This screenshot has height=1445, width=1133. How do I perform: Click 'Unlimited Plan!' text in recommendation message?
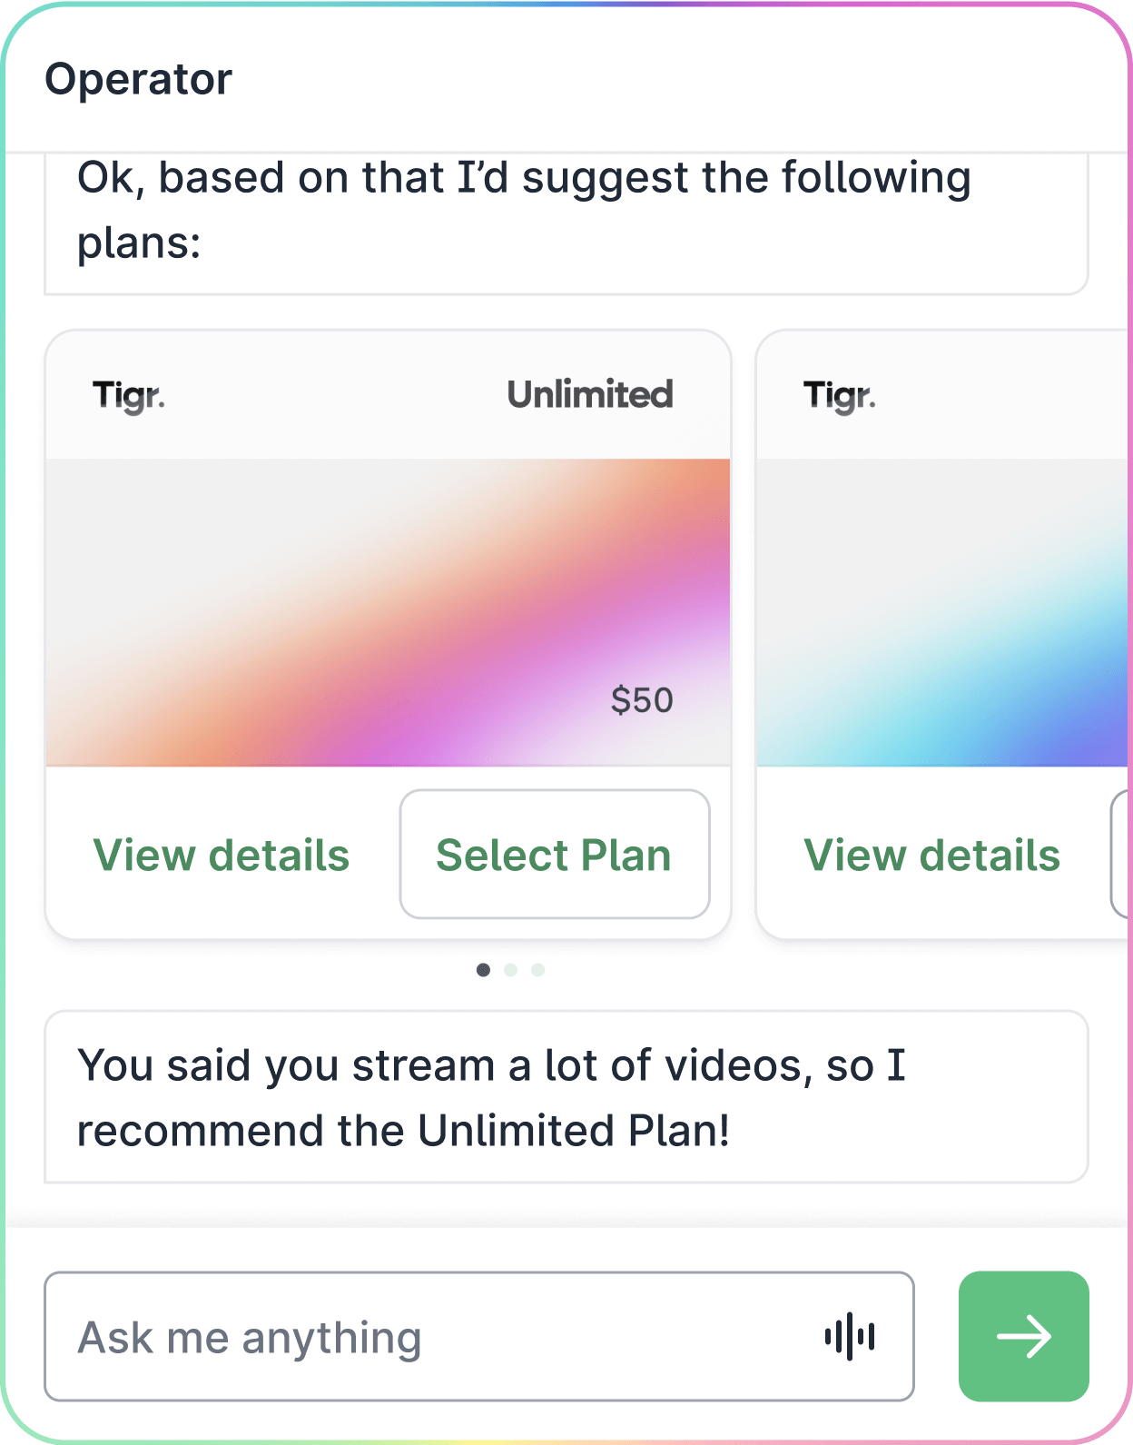click(x=574, y=1131)
